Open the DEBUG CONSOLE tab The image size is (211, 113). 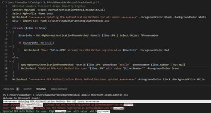[x=59, y=89]
